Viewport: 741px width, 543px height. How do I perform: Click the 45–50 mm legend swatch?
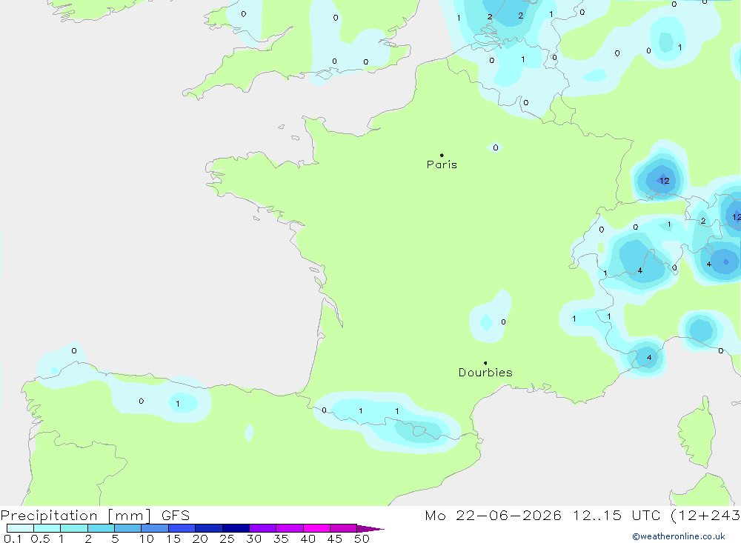click(343, 528)
